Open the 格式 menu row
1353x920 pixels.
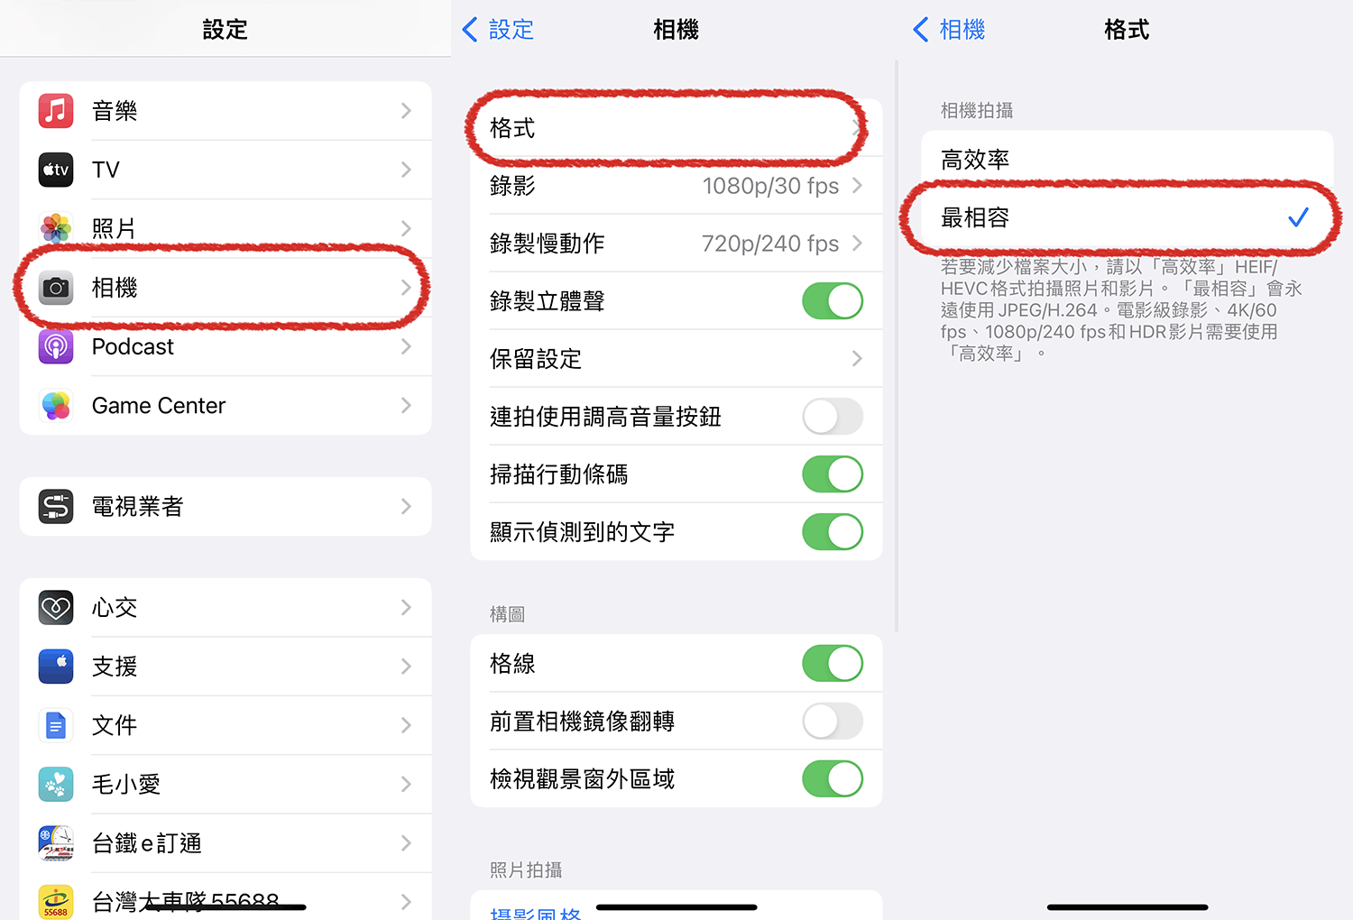coord(676,128)
